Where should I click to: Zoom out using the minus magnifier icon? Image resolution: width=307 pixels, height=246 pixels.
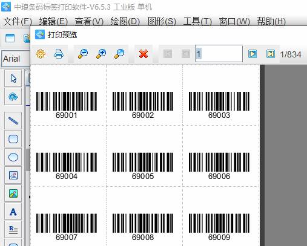pyautogui.click(x=83, y=54)
